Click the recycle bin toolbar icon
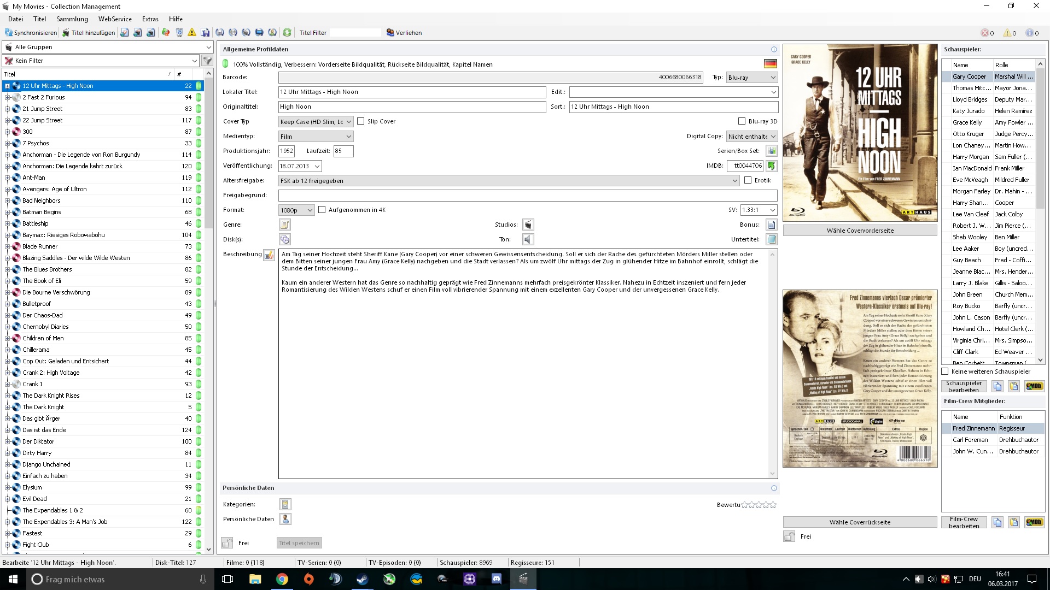 [x=179, y=33]
